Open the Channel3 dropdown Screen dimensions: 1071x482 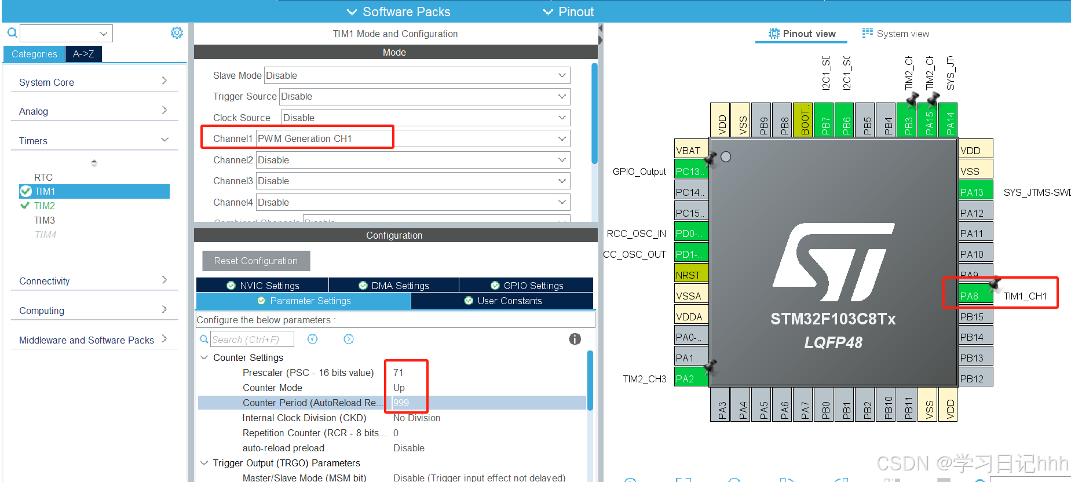pyautogui.click(x=413, y=181)
